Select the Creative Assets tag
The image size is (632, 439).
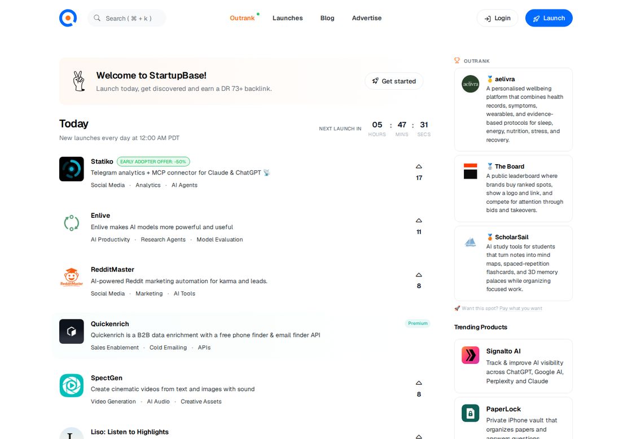click(x=201, y=402)
